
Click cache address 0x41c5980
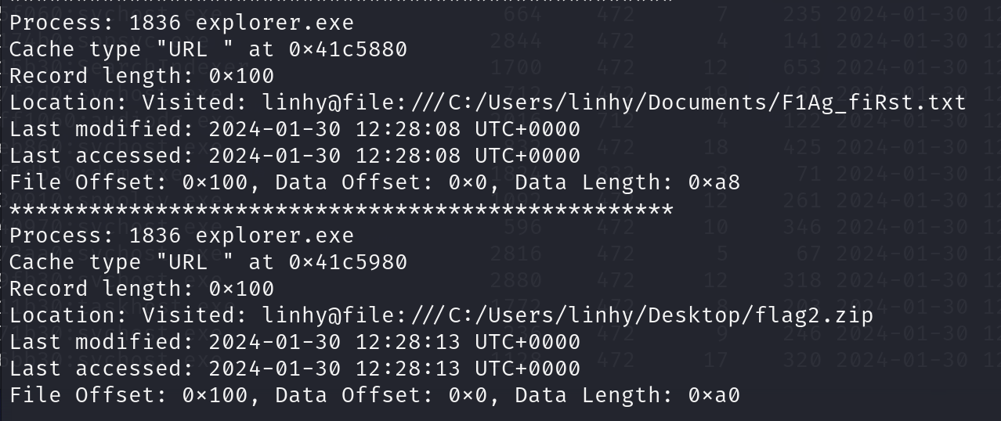coord(347,262)
